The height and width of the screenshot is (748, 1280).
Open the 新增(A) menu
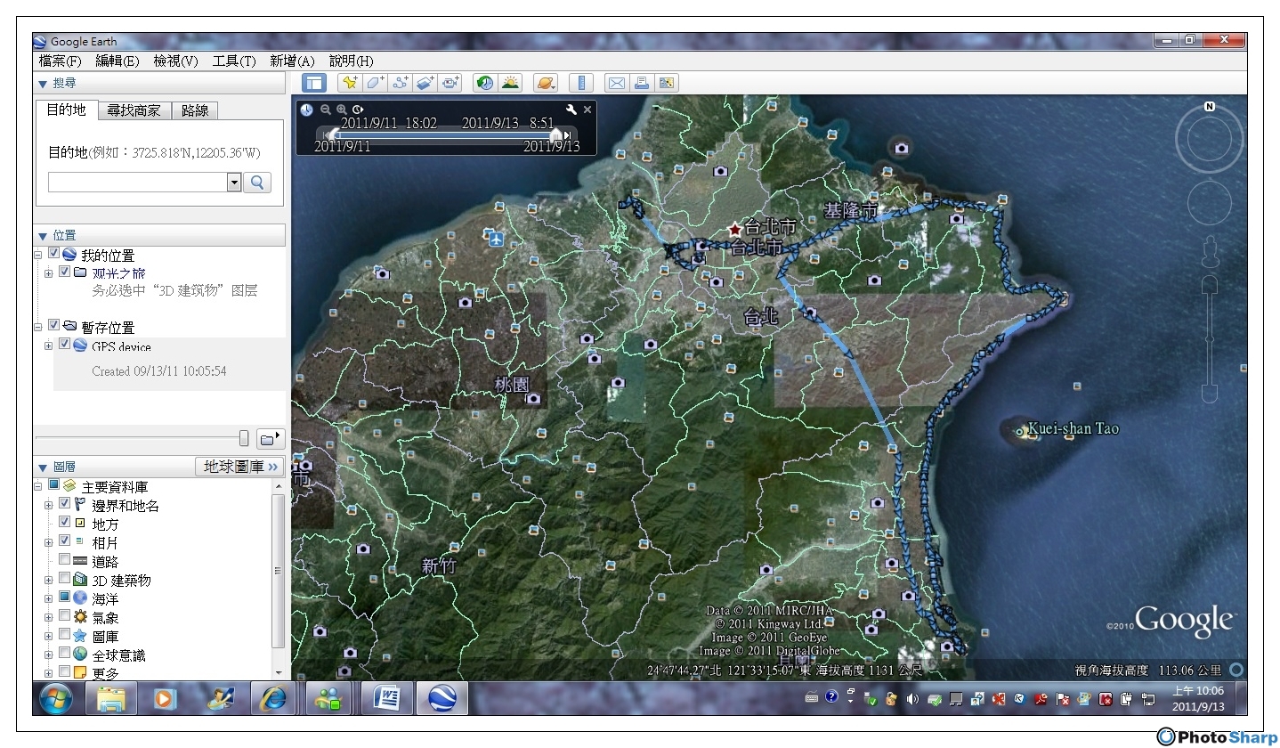coord(292,61)
